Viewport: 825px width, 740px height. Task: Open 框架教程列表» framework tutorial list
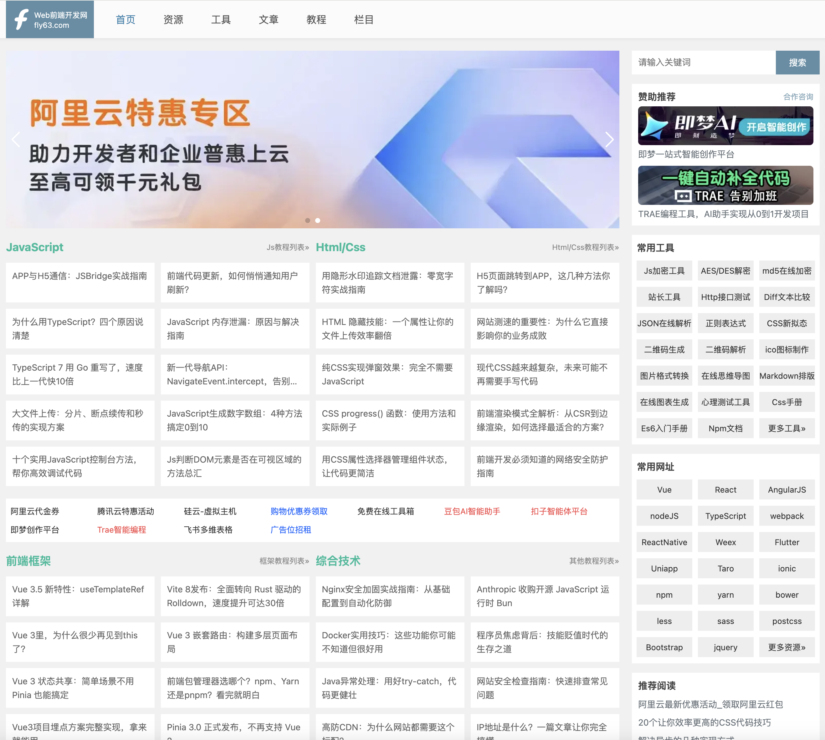click(284, 561)
